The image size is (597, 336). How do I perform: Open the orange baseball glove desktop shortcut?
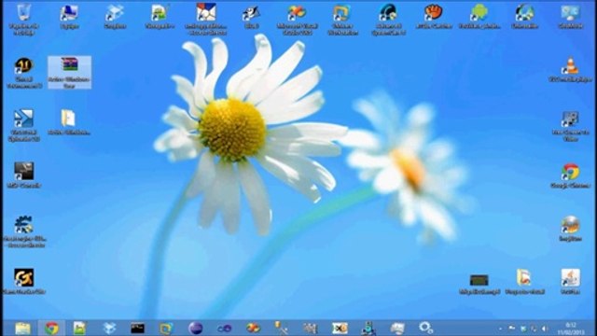point(434,16)
